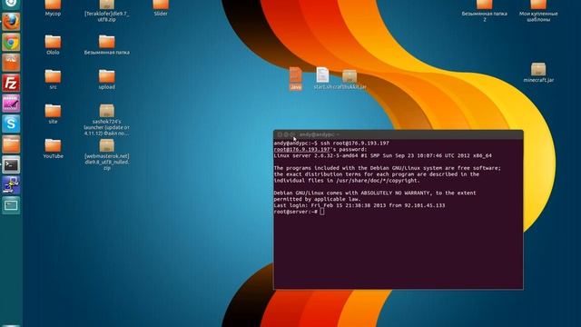Viewport: 581px width, 327px height.
Task: Click the Linux server 2.6.32-5-amd64 line
Action: [x=383, y=155]
